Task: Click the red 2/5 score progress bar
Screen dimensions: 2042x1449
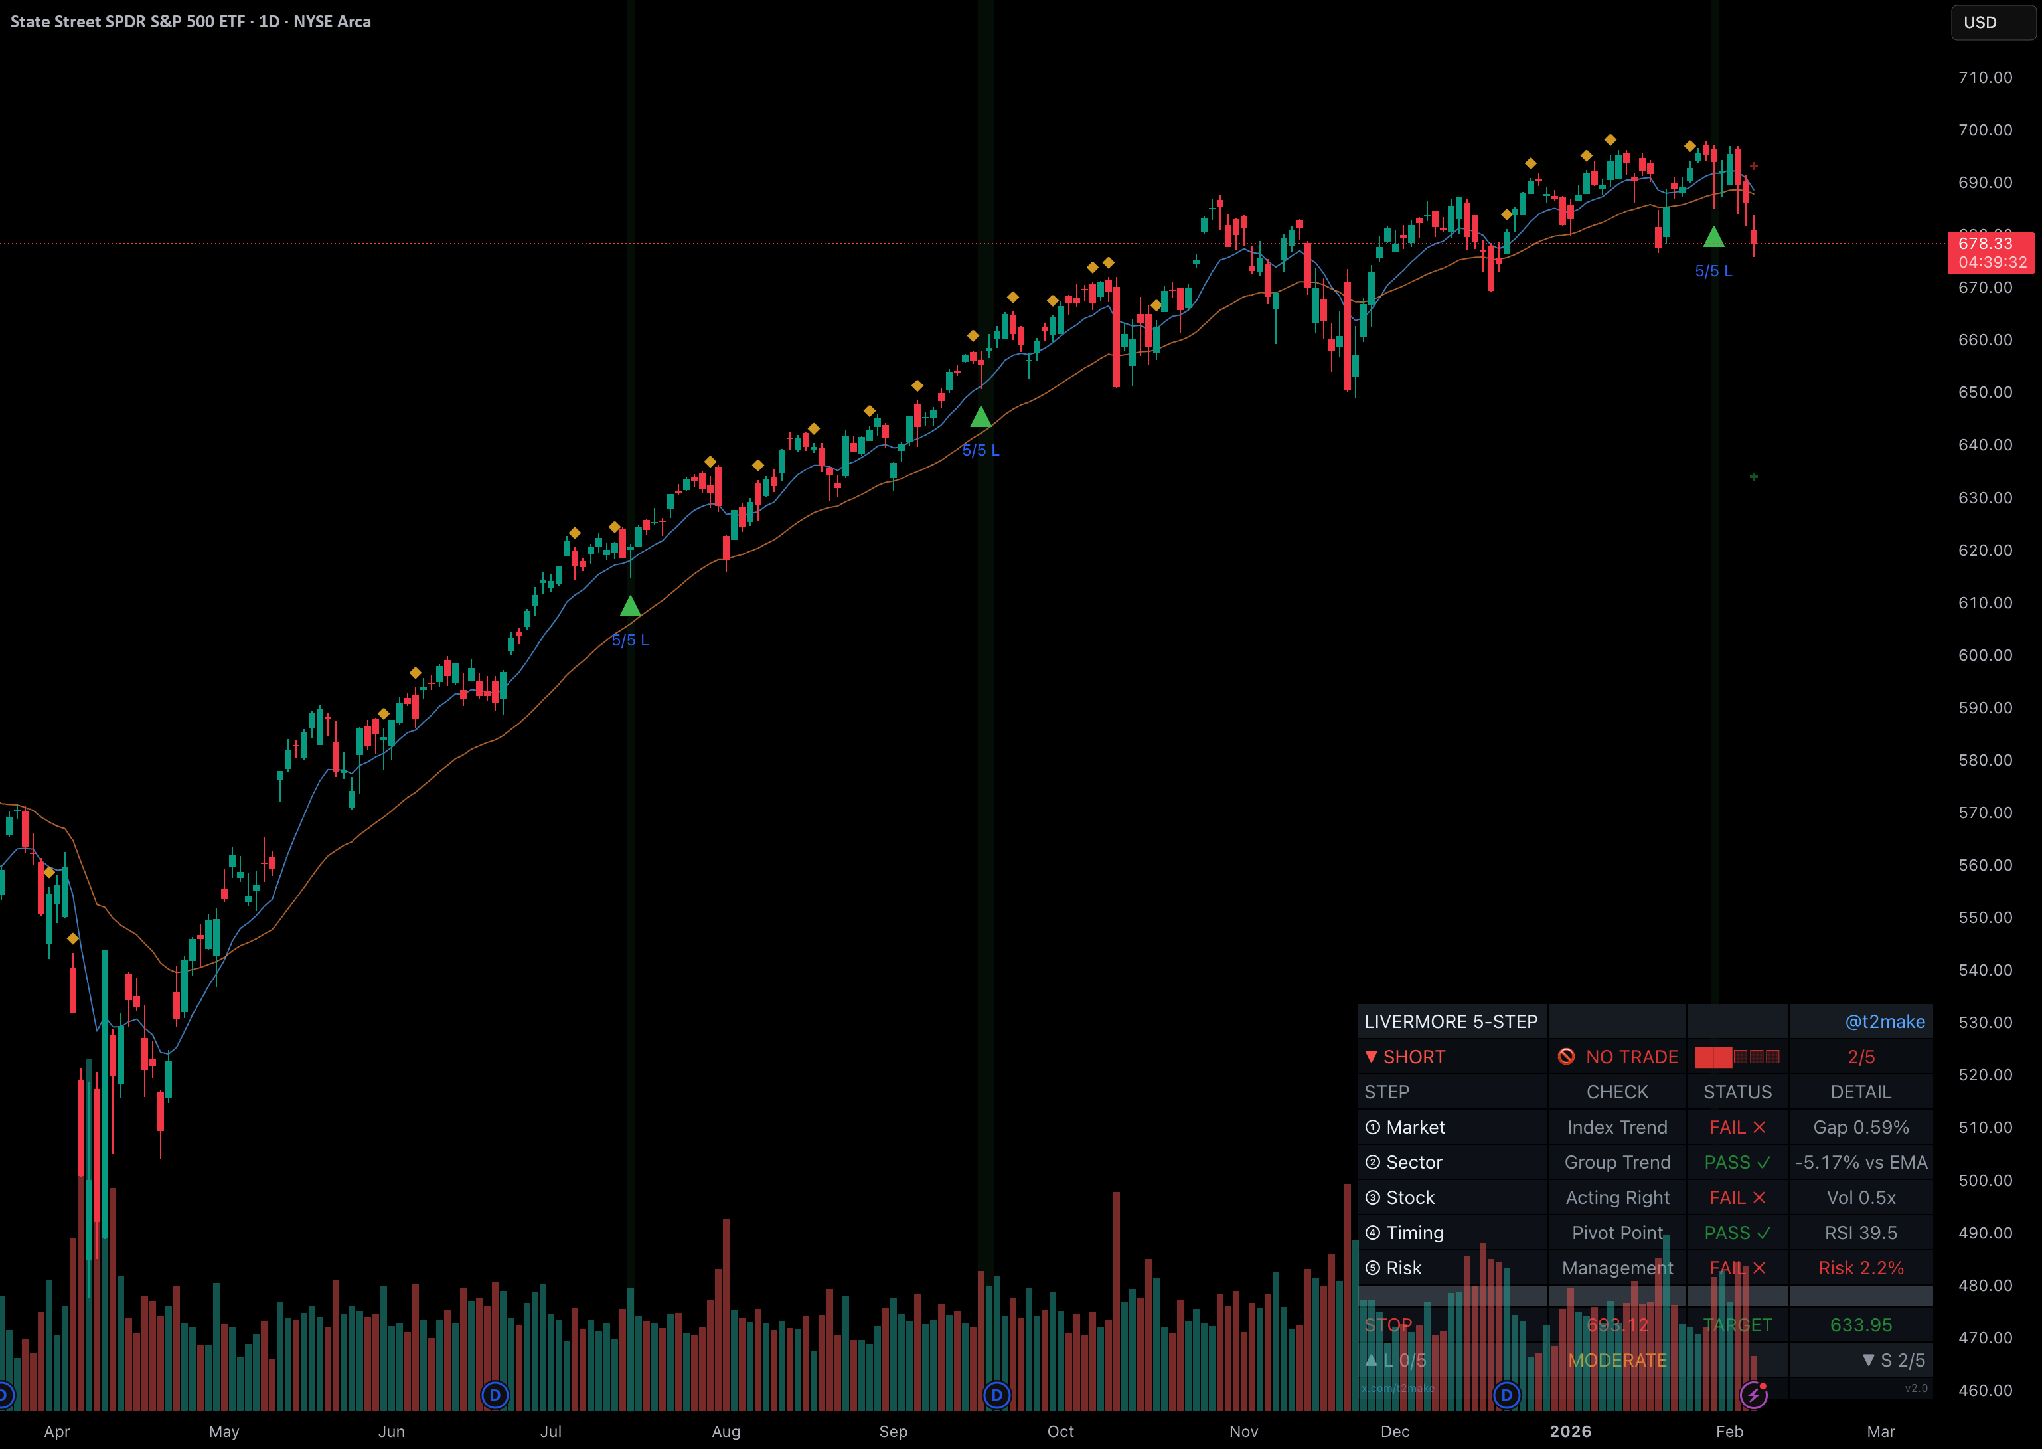Action: click(1737, 1057)
